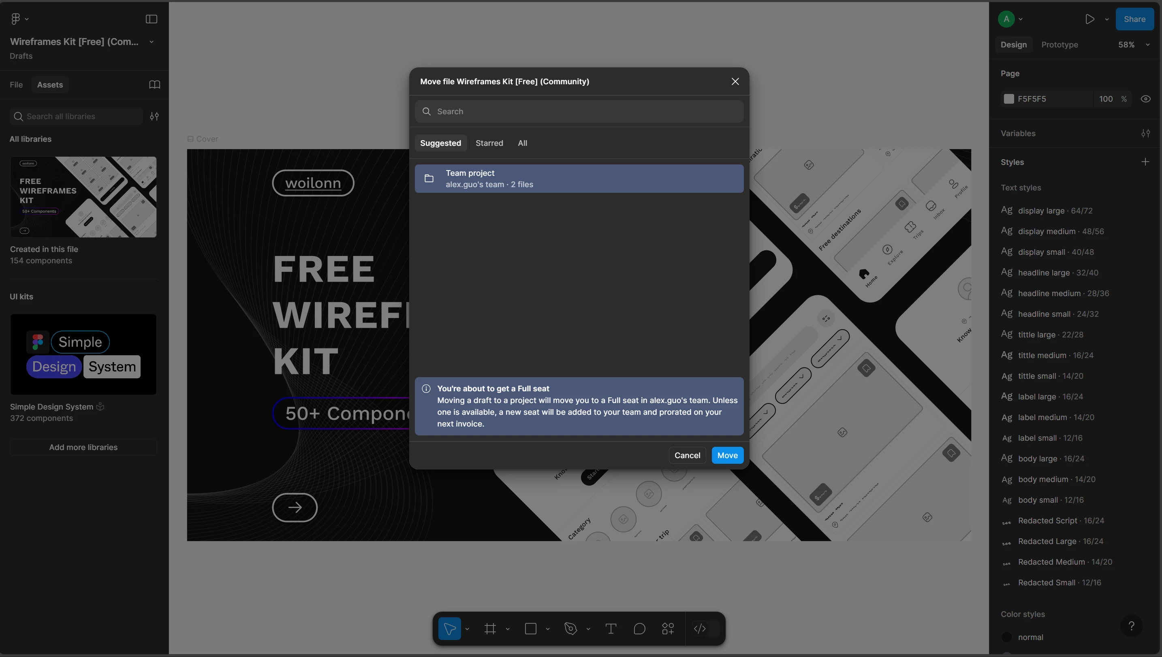Image resolution: width=1162 pixels, height=657 pixels.
Task: Click the dialog Search field
Action: [x=579, y=111]
